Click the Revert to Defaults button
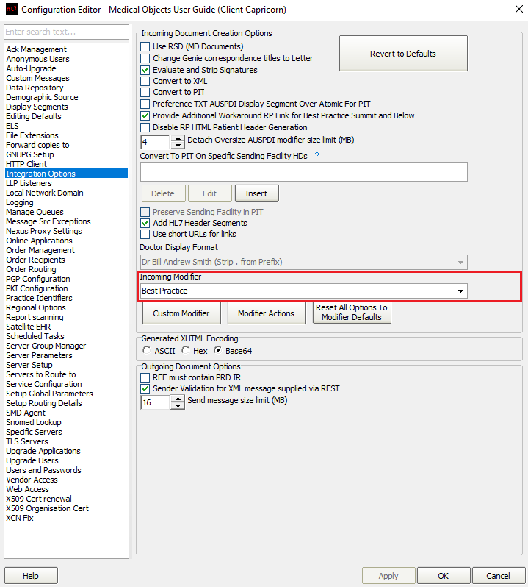Image resolution: width=528 pixels, height=587 pixels. pos(403,54)
